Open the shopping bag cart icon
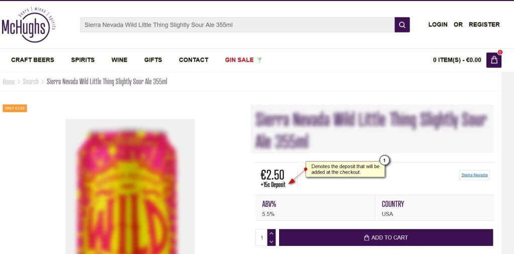 (x=494, y=60)
